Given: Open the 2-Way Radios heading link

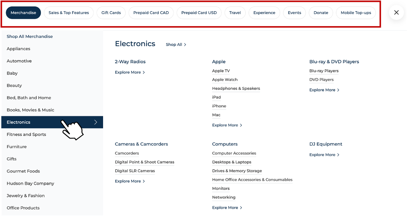Looking at the screenshot, I should click(x=130, y=62).
